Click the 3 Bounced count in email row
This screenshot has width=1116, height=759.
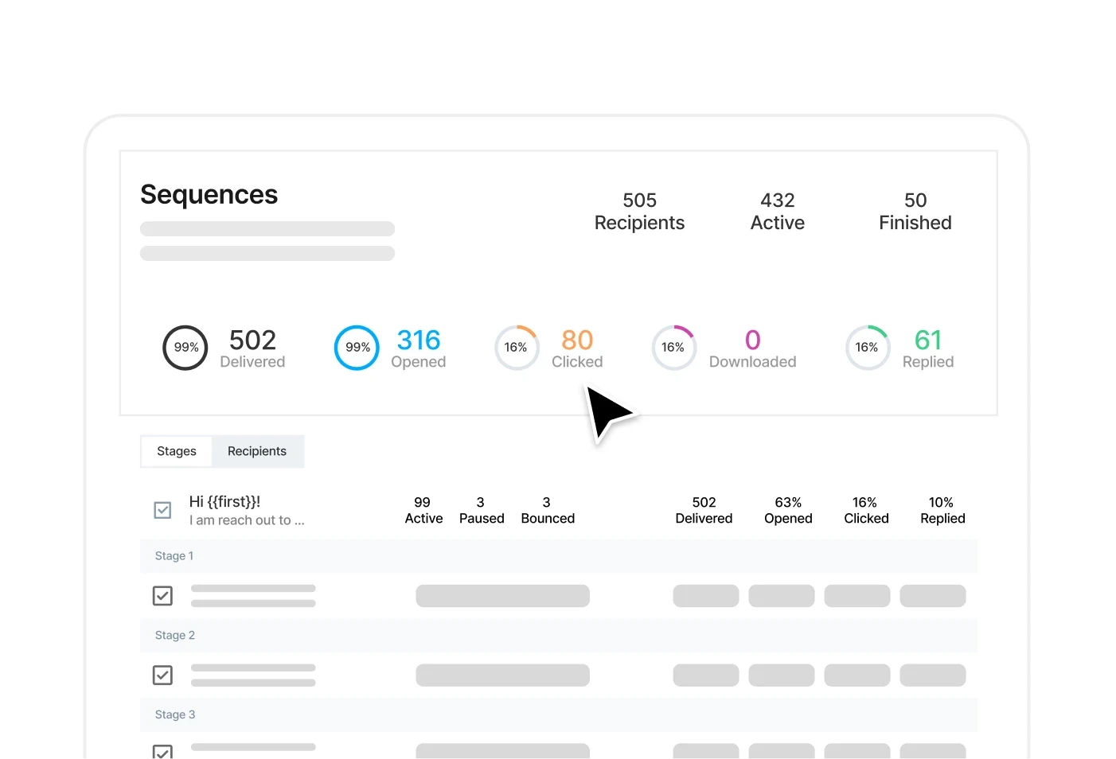coord(548,510)
